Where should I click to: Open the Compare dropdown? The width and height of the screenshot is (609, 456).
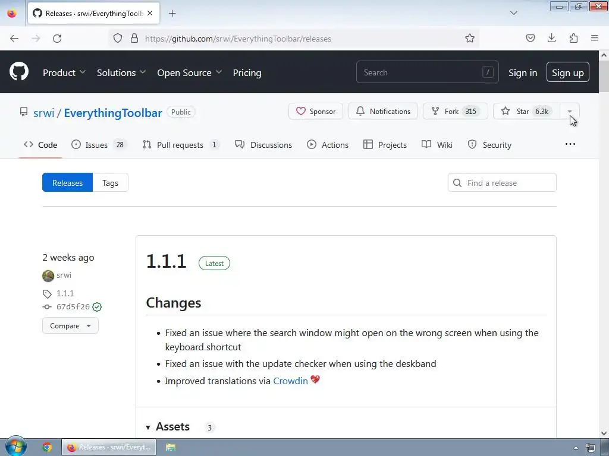70,326
